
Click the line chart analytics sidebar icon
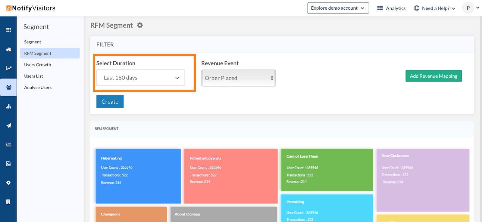9,68
